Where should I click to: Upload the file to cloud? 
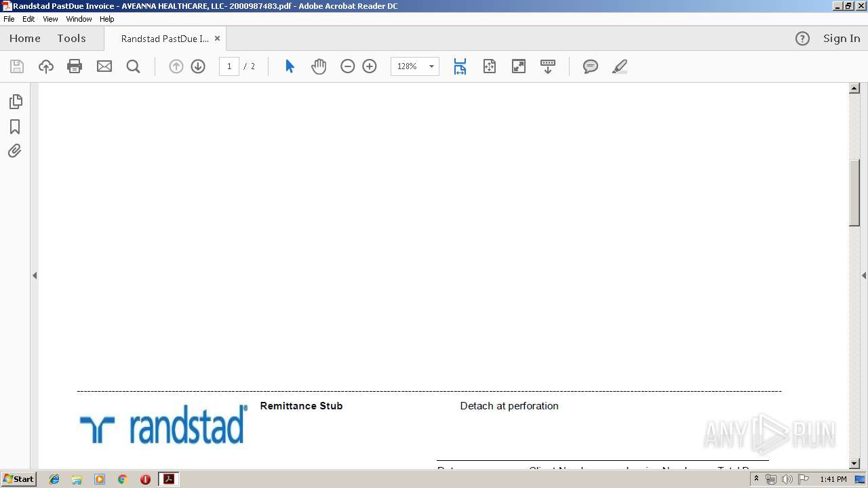(46, 66)
